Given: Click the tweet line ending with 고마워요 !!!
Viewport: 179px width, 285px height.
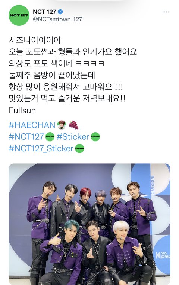Looking at the screenshot, I should [66, 87].
